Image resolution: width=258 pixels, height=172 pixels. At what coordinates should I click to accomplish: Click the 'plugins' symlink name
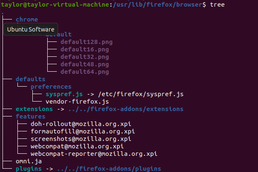click(29, 169)
